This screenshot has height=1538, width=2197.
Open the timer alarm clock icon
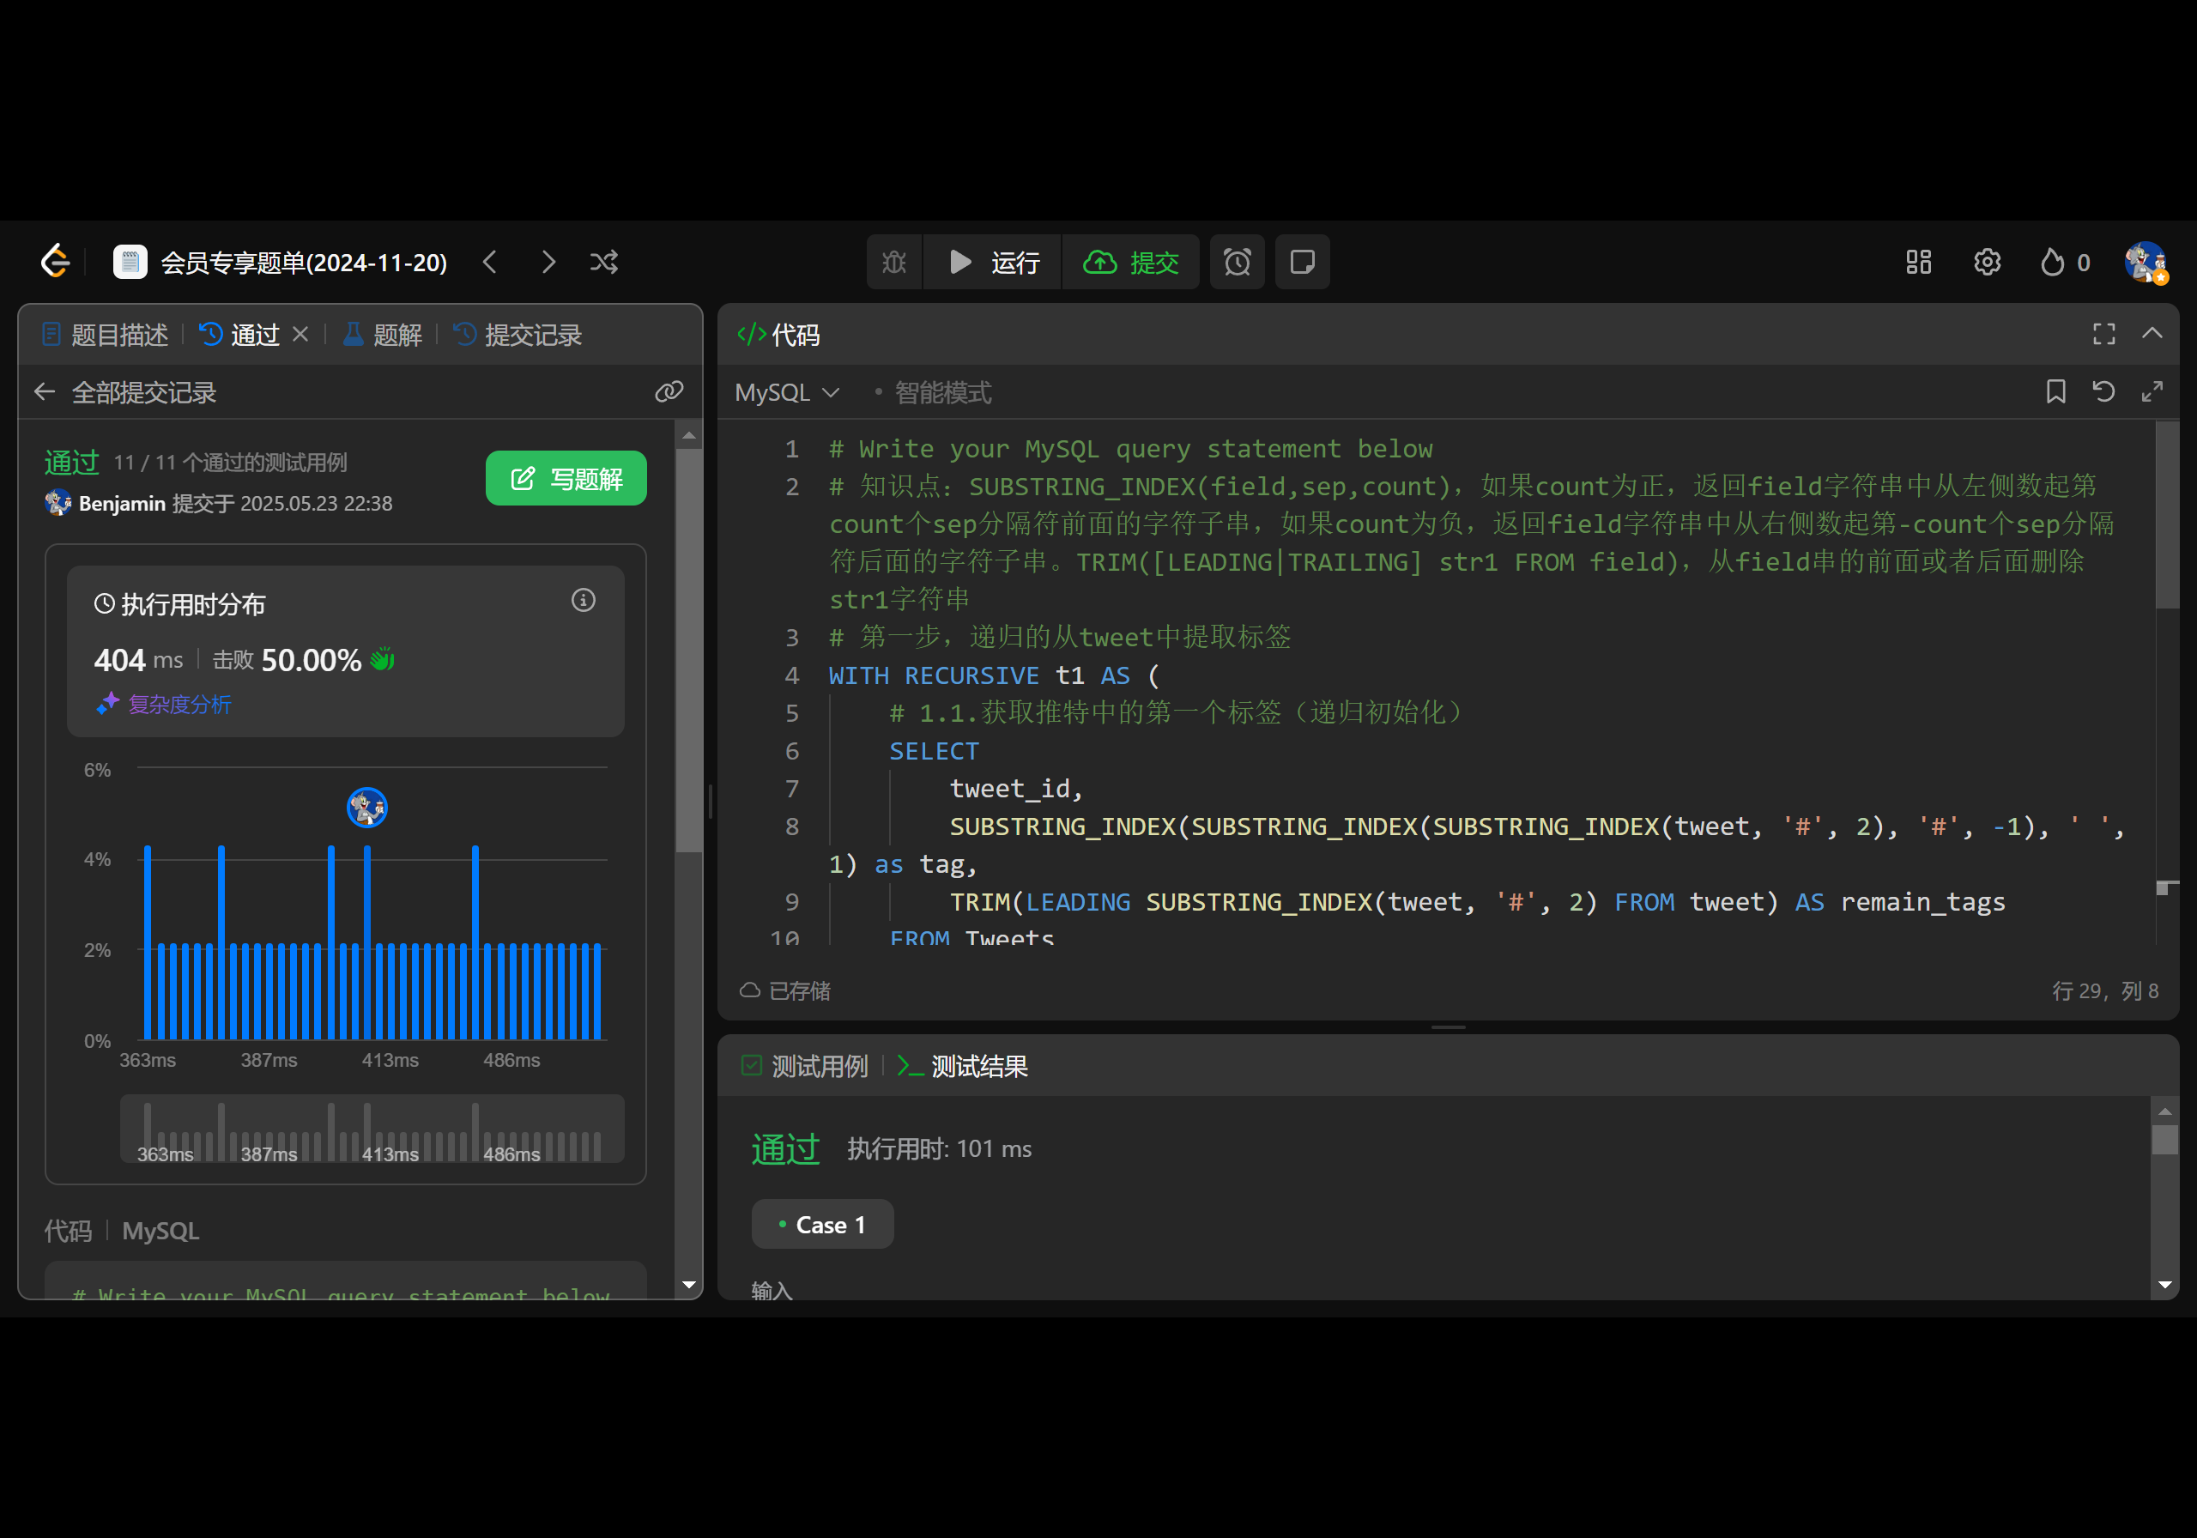pyautogui.click(x=1237, y=263)
